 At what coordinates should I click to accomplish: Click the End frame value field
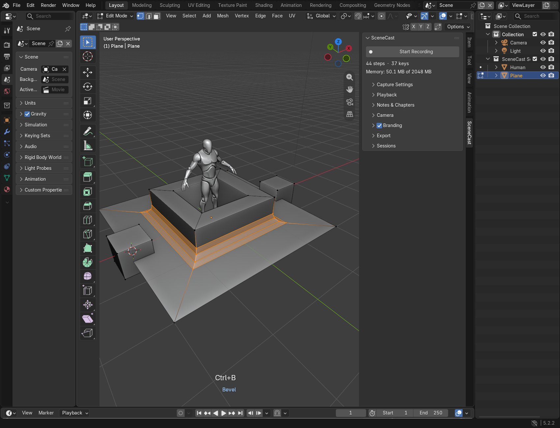pyautogui.click(x=431, y=413)
